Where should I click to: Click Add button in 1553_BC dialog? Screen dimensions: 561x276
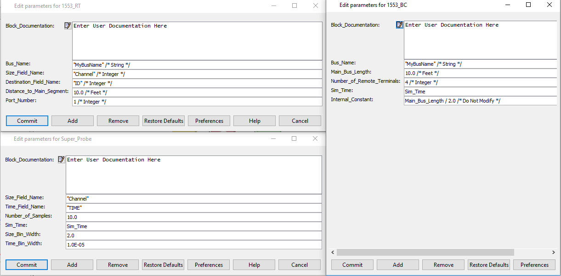click(x=398, y=265)
